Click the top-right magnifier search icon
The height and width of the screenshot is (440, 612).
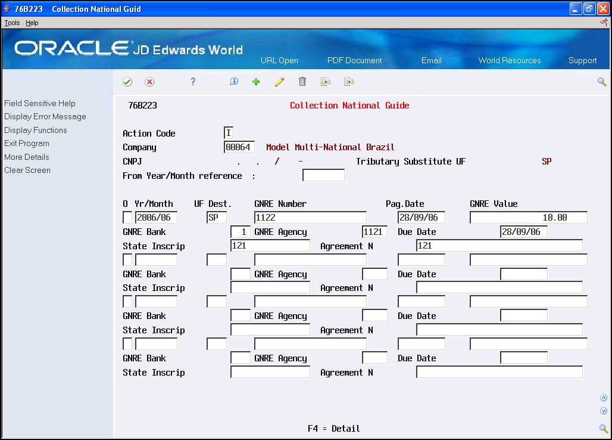pos(602,82)
